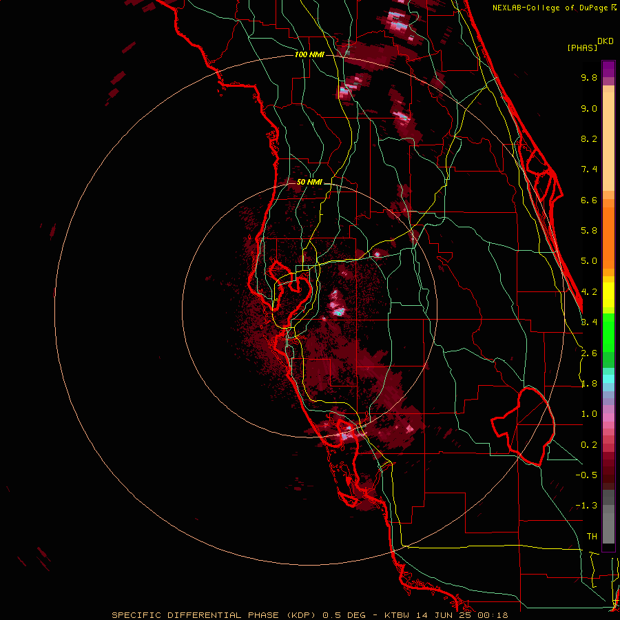
Task: Click the 9.8 value on the color scale
Action: [x=589, y=77]
